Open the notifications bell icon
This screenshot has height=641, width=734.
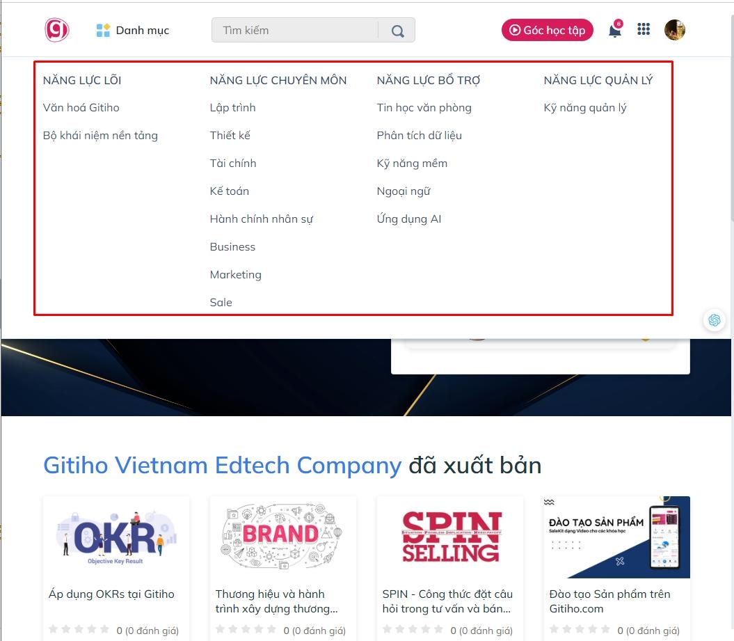(x=615, y=30)
